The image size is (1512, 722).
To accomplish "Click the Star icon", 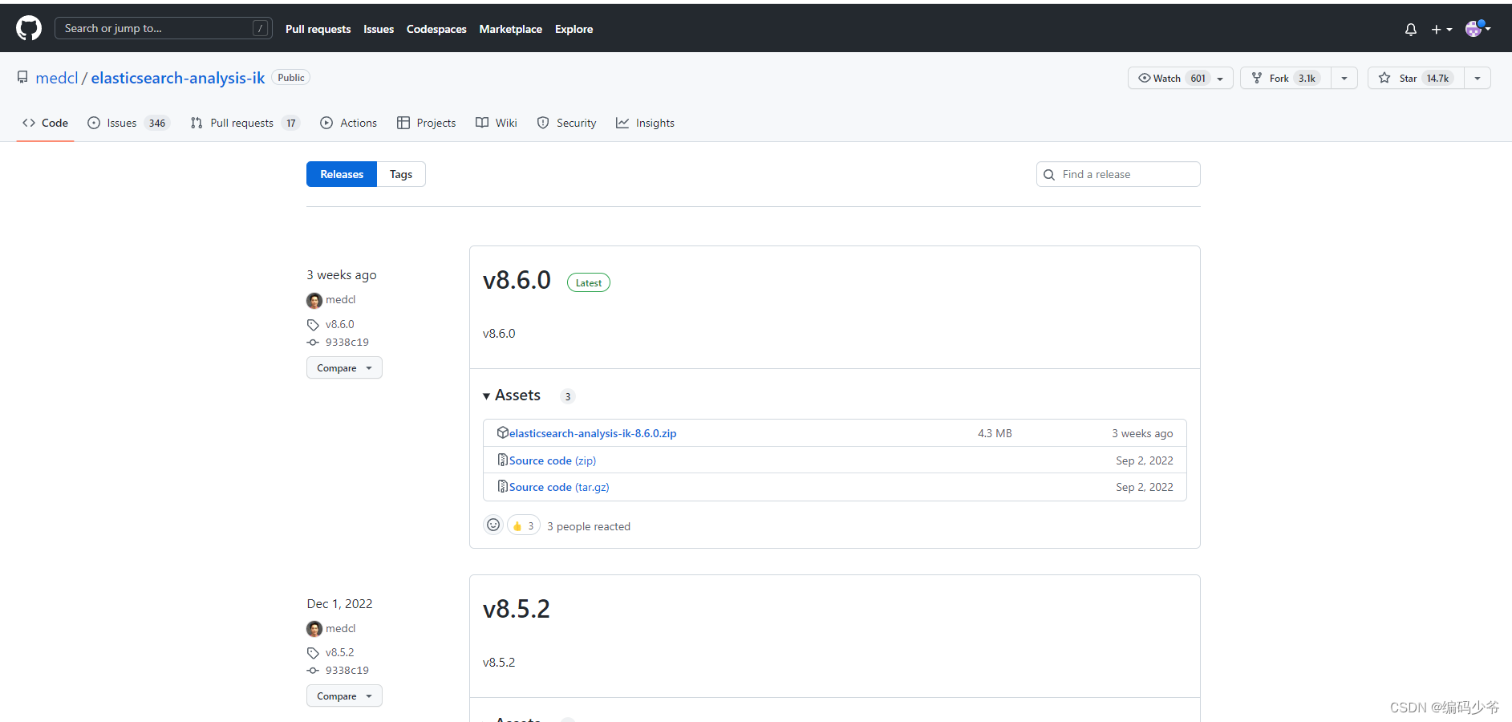I will [1384, 78].
